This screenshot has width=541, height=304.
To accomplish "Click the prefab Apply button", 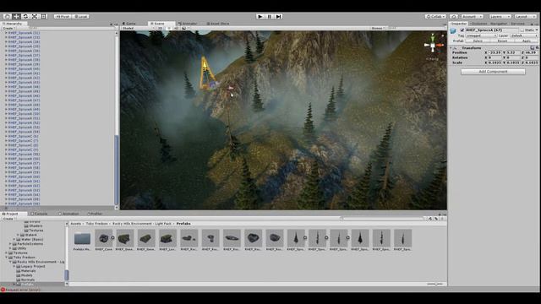I will coord(526,41).
